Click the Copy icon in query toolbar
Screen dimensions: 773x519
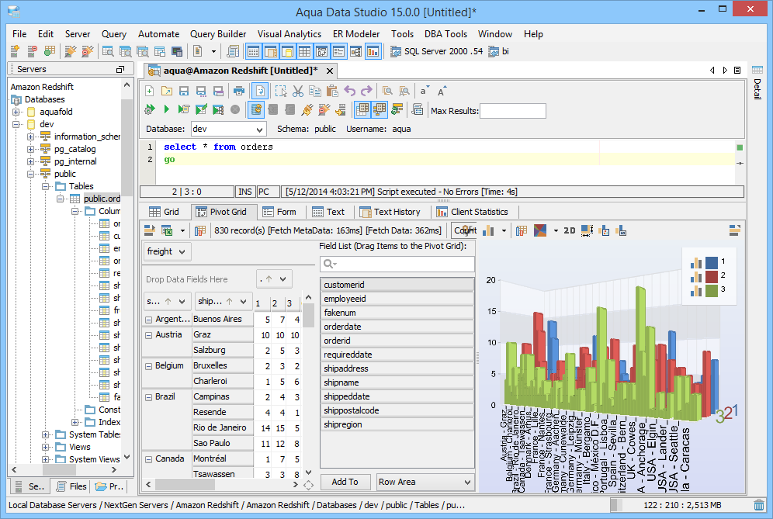(x=315, y=92)
